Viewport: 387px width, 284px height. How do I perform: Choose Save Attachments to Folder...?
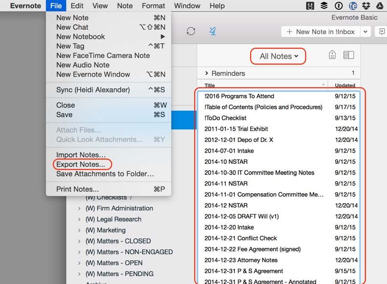point(108,174)
